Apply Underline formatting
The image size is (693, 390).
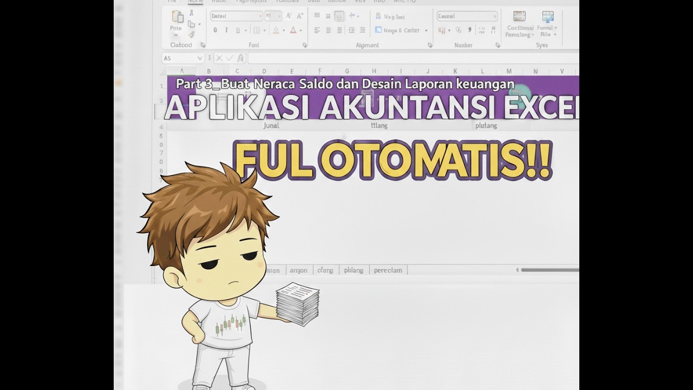238,30
